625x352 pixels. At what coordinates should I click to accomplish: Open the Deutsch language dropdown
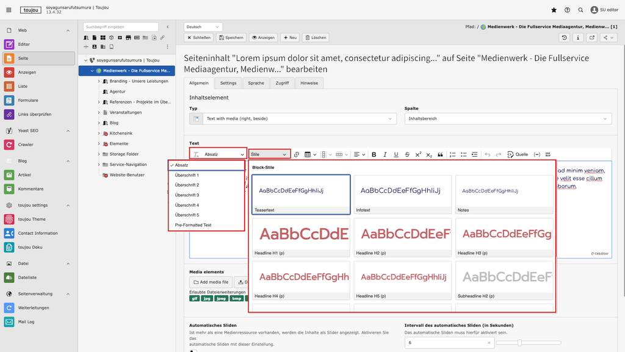point(203,27)
